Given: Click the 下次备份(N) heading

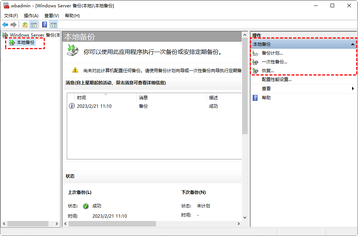Looking at the screenshot, I should click(194, 192).
